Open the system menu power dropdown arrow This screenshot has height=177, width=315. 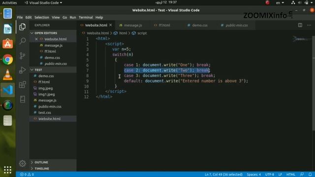(312, 2)
